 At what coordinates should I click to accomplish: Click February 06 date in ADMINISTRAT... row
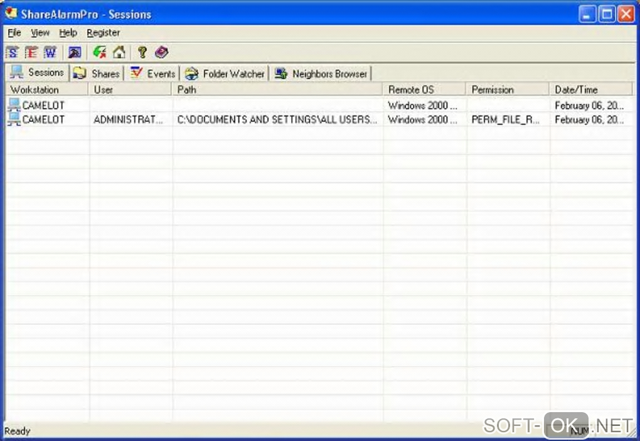click(x=589, y=119)
